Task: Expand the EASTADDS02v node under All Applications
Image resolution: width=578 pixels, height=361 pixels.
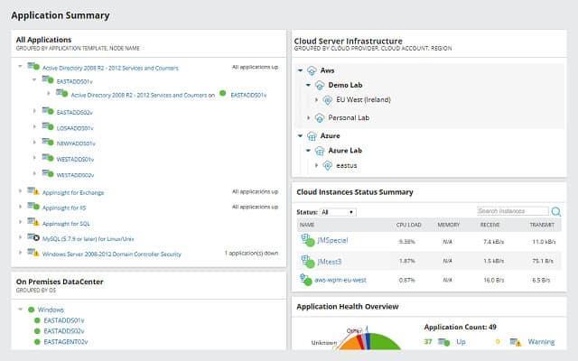Action: pyautogui.click(x=34, y=111)
